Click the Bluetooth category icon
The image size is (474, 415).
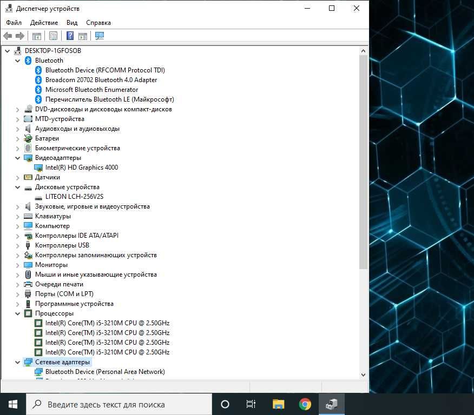click(28, 61)
